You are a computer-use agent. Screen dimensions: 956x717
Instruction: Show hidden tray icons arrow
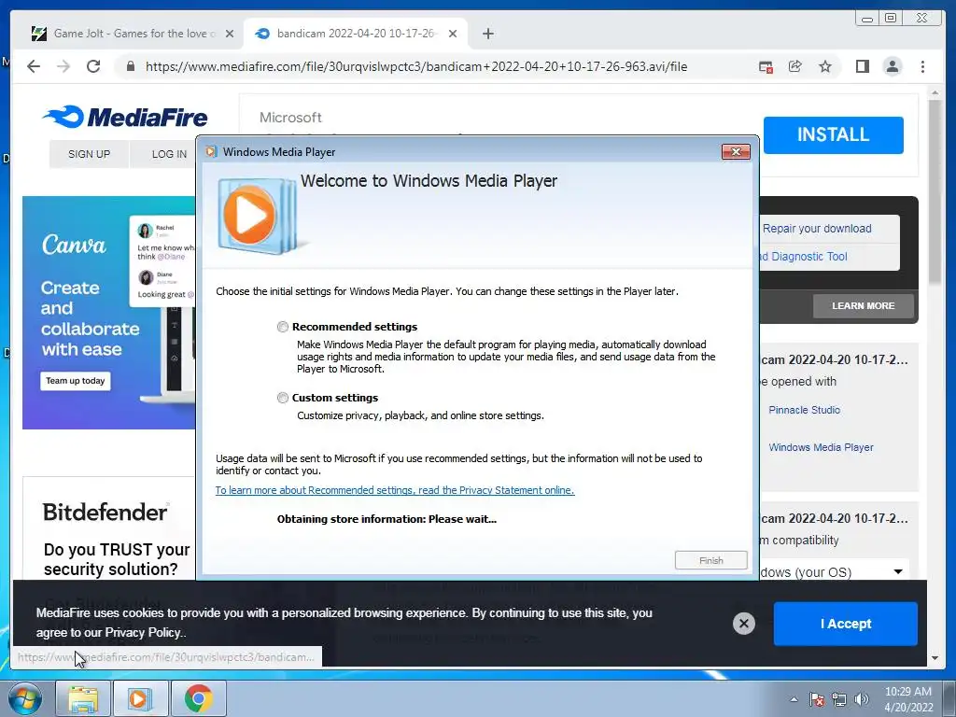click(x=794, y=699)
